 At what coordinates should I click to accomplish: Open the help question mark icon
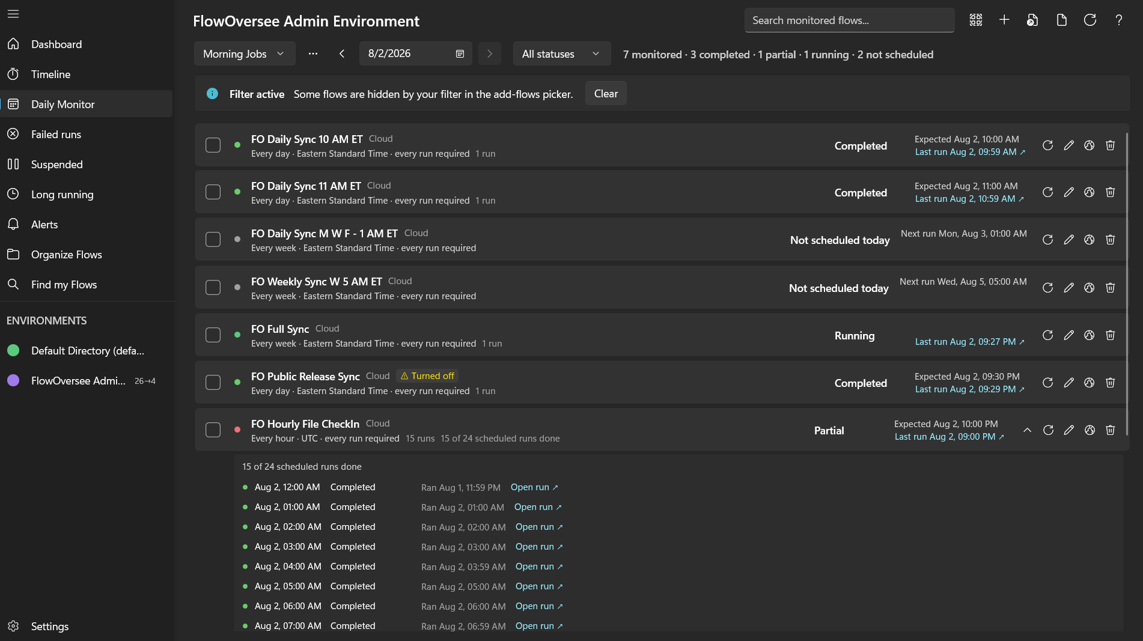point(1119,20)
